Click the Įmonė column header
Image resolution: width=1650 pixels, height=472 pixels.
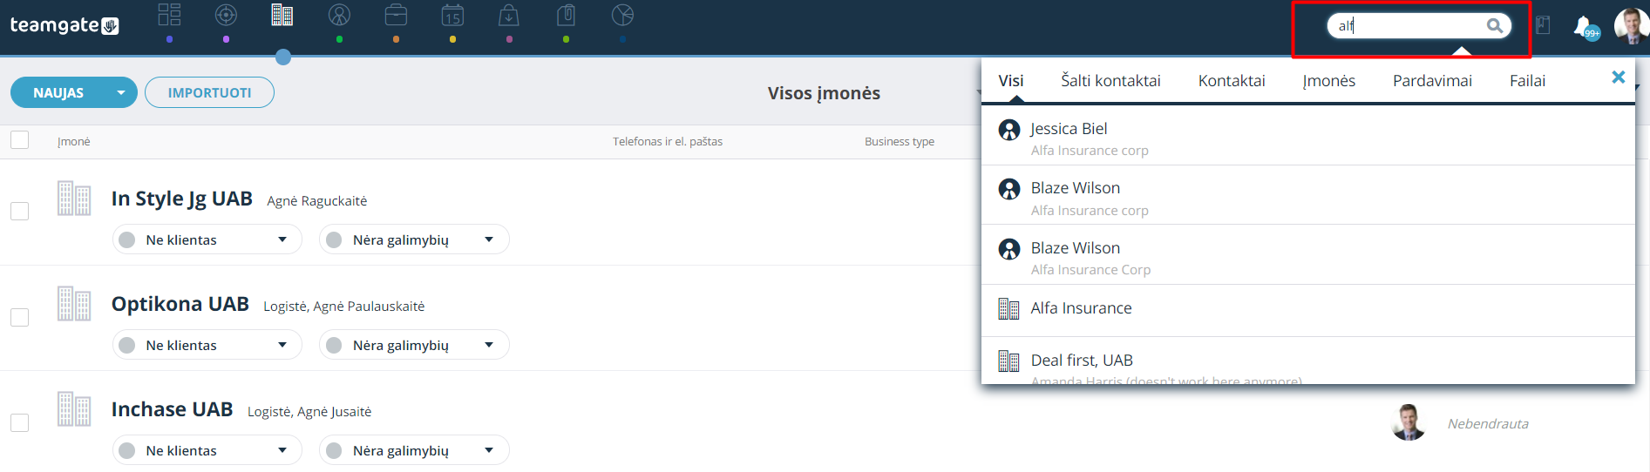pyautogui.click(x=74, y=142)
